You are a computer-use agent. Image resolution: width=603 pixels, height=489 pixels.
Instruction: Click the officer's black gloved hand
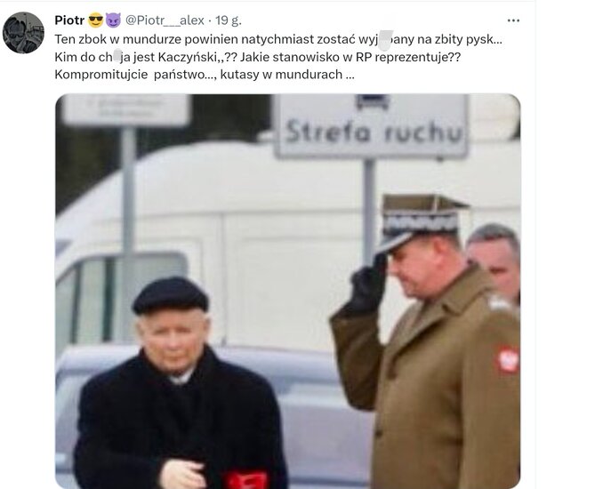point(368,285)
